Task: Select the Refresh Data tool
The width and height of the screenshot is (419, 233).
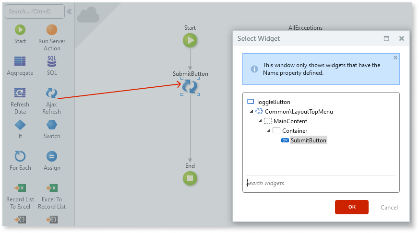Action: pos(20,93)
